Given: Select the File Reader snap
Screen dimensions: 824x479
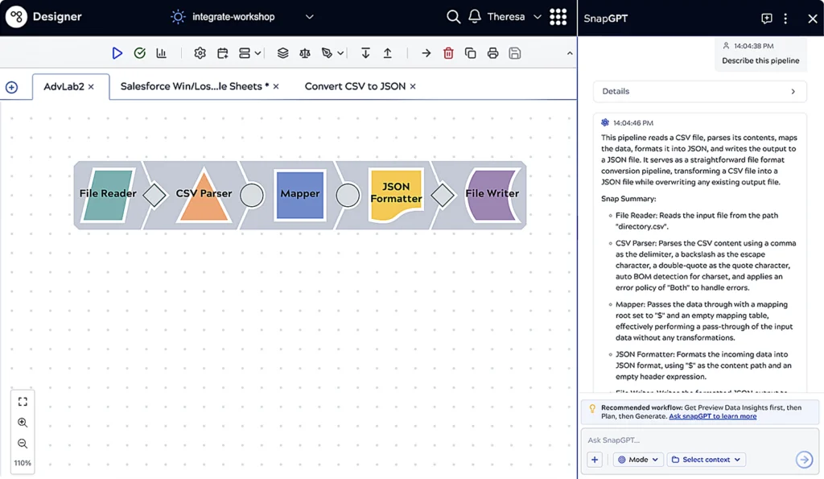Looking at the screenshot, I should (x=108, y=194).
